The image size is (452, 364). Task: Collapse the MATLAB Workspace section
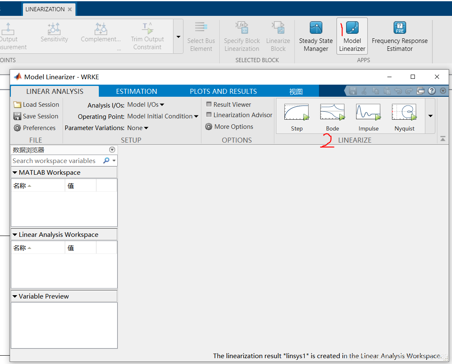pyautogui.click(x=15, y=172)
